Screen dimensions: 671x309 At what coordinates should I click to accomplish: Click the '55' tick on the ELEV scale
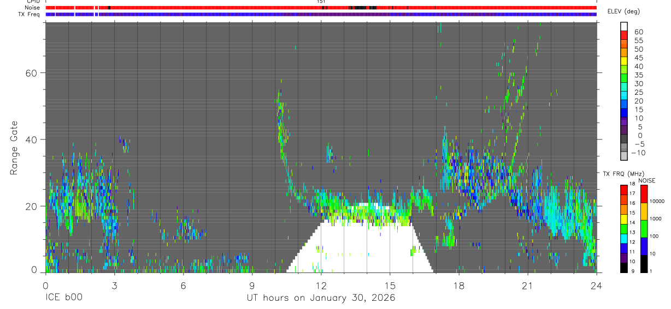(639, 40)
